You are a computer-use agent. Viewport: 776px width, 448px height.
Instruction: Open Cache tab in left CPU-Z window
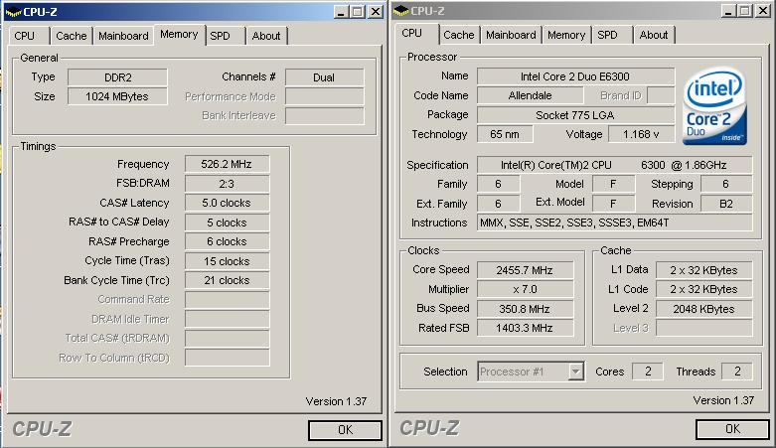pos(71,36)
